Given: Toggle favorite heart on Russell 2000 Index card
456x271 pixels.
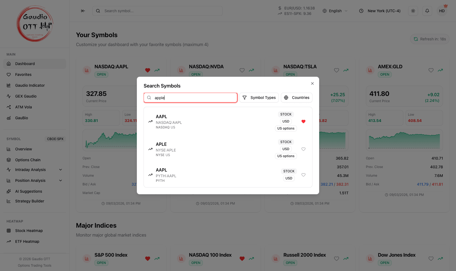Looking at the screenshot, I should coord(337,259).
